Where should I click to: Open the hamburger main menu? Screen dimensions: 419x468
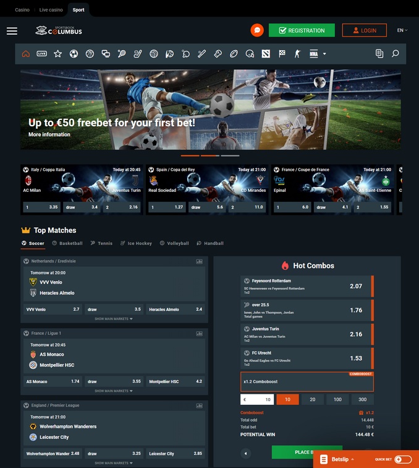12,31
